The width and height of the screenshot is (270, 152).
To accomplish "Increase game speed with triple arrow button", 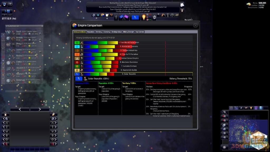I will [x=10, y=15].
